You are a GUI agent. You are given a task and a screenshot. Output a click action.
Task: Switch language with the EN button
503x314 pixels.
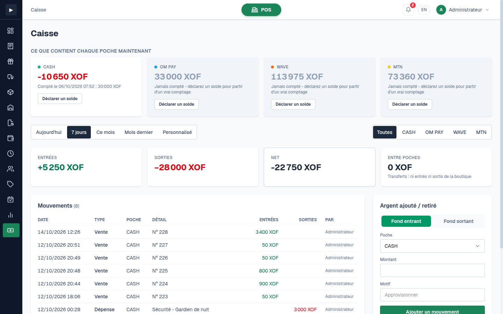(424, 10)
